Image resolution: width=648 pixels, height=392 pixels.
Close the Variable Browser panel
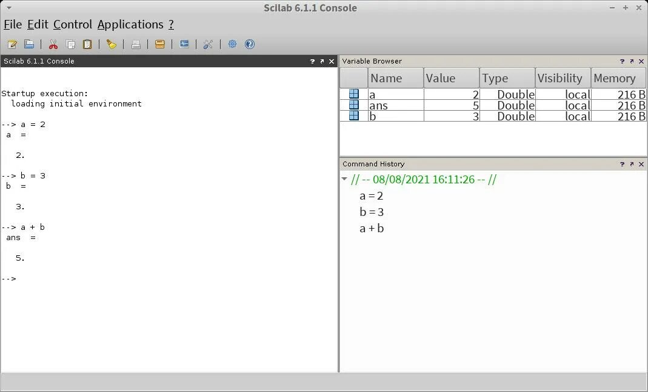[x=641, y=61]
